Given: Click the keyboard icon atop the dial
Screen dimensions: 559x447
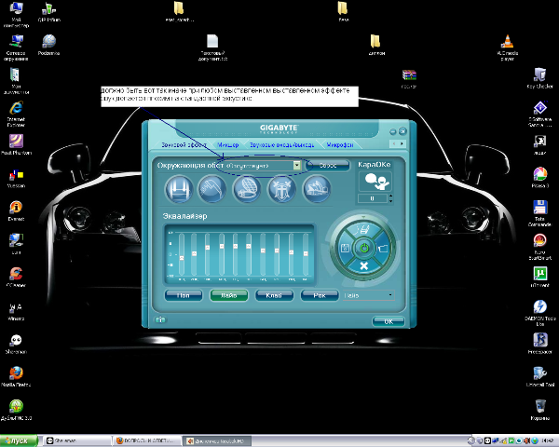Looking at the screenshot, I should coord(363,228).
